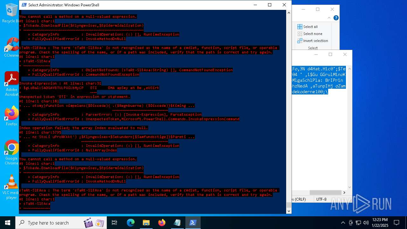Switch to Notepad in the taskbar

(x=177, y=223)
